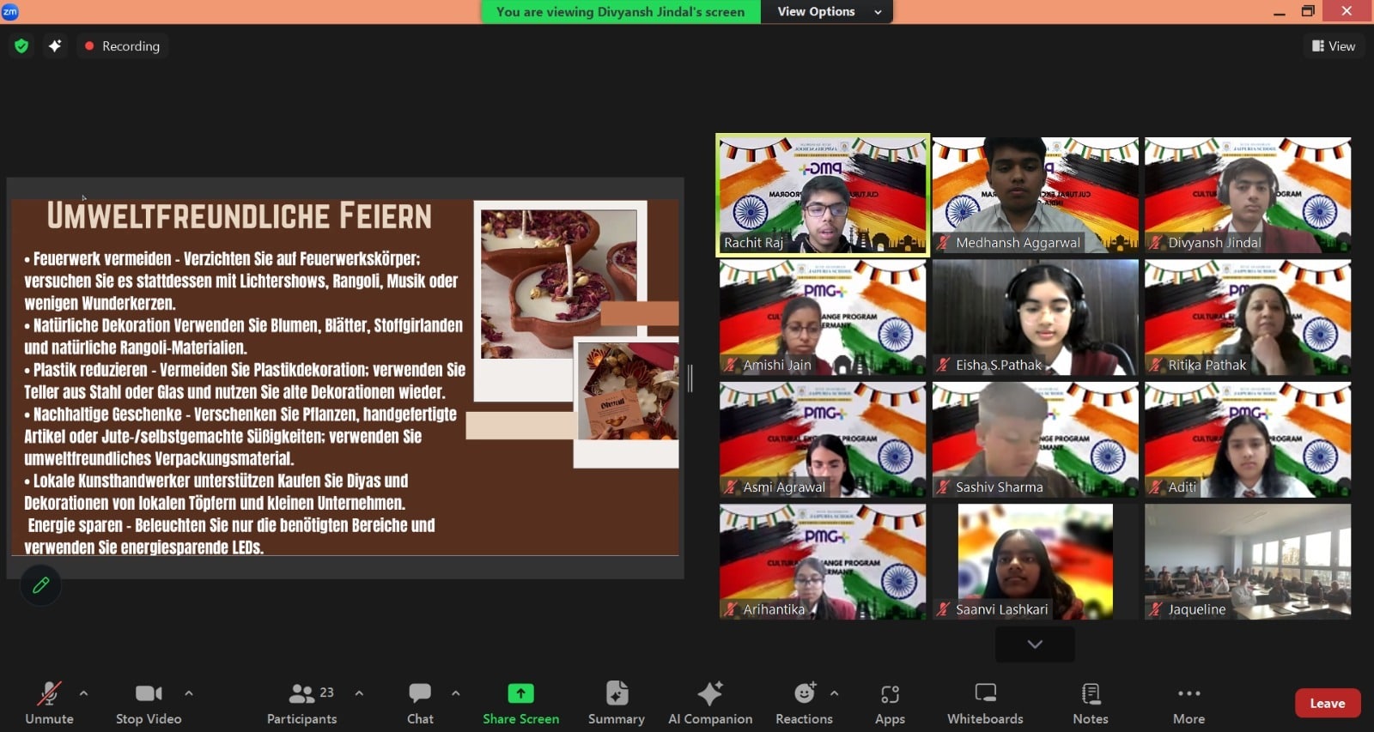
Task: Open the Chat panel
Action: tap(420, 703)
